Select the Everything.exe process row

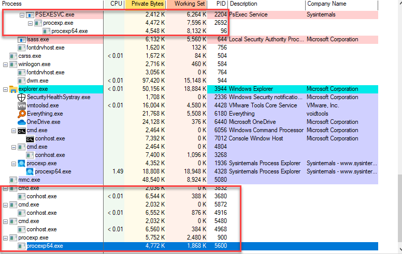[x=189, y=114]
